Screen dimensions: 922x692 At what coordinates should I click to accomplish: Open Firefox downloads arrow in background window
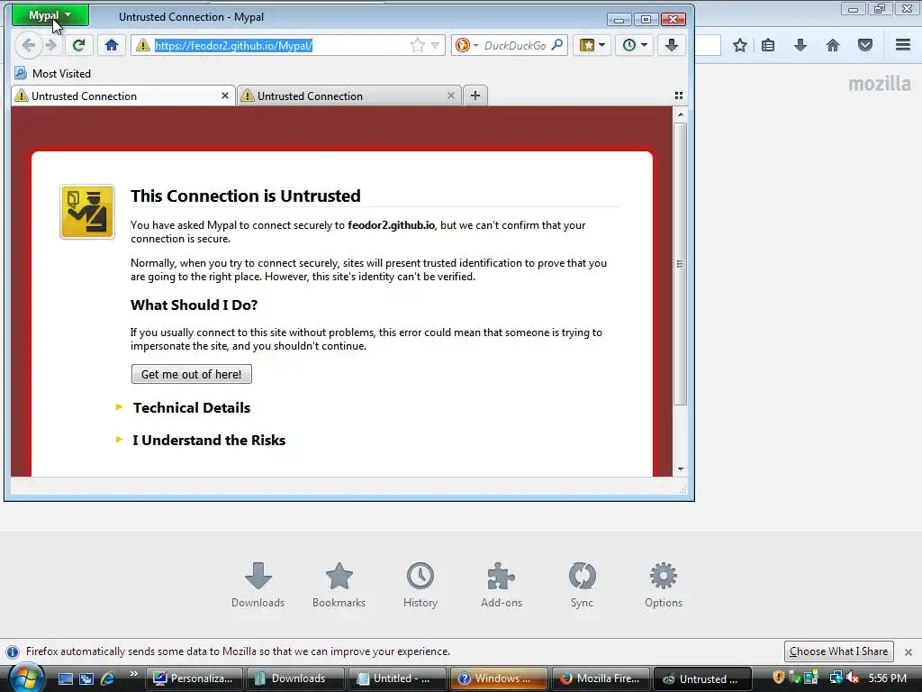point(800,45)
